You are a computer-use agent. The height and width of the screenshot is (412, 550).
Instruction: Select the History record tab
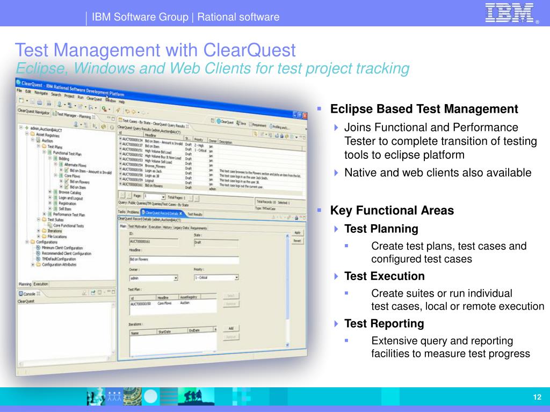(x=167, y=227)
